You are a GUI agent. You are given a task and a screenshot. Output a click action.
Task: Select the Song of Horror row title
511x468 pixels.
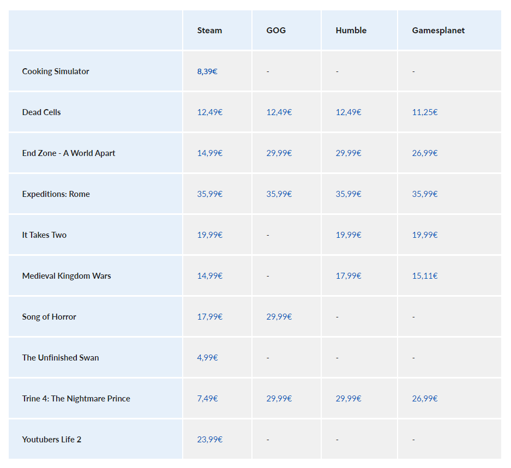click(49, 317)
